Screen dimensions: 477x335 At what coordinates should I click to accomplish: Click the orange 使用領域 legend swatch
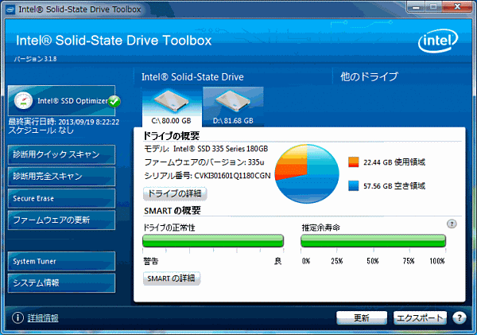[x=354, y=162]
